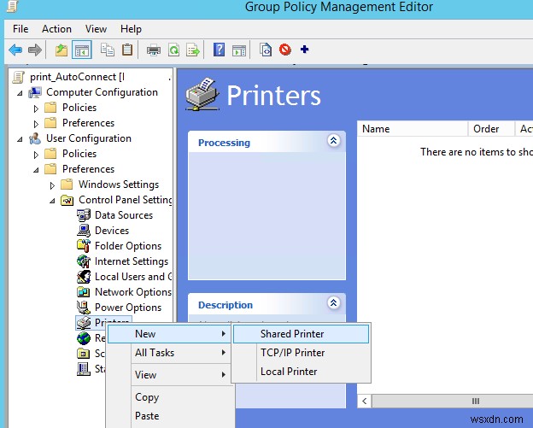Choose TCP/IP Printer from submenu
The height and width of the screenshot is (428, 533).
pyautogui.click(x=302, y=353)
